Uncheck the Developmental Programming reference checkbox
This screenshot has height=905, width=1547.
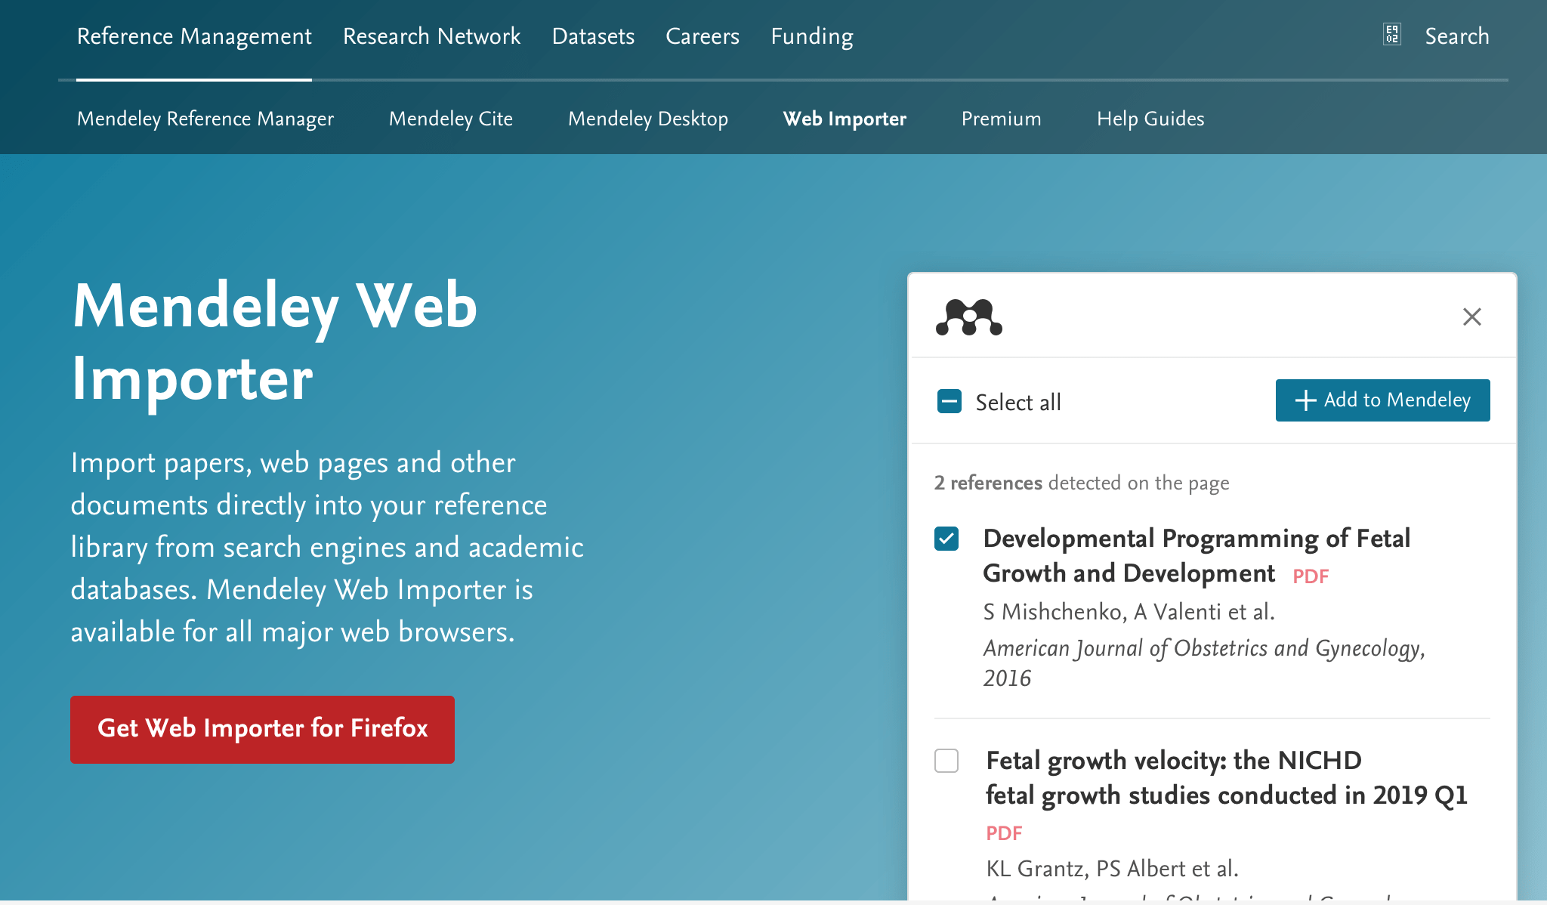click(946, 539)
